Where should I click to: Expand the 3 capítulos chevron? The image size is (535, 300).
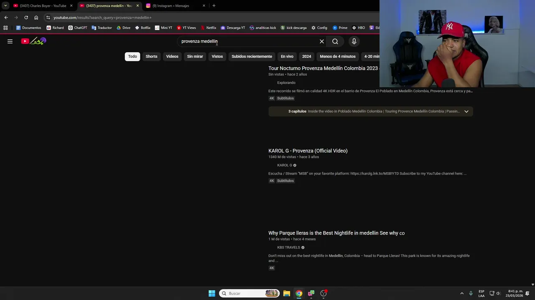(x=466, y=111)
